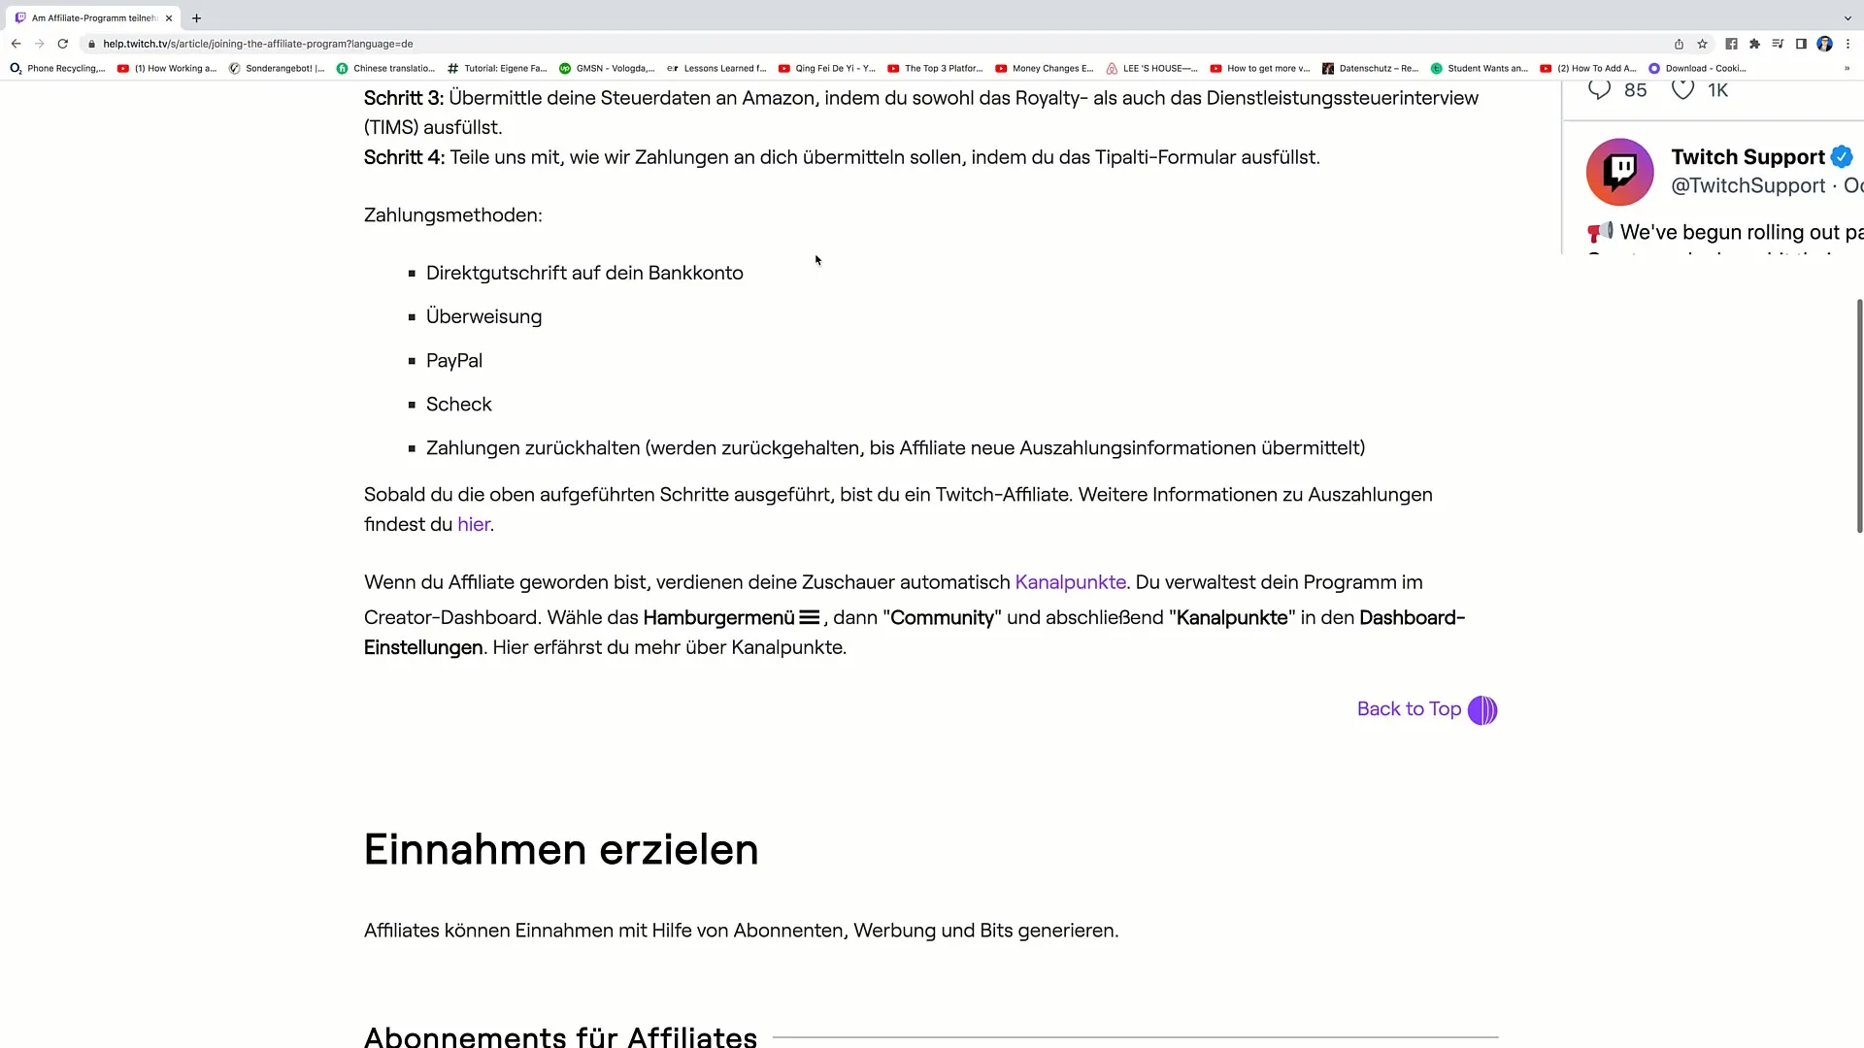Screen dimensions: 1864x1048
Task: Go forward to the next page
Action: pos(39,44)
